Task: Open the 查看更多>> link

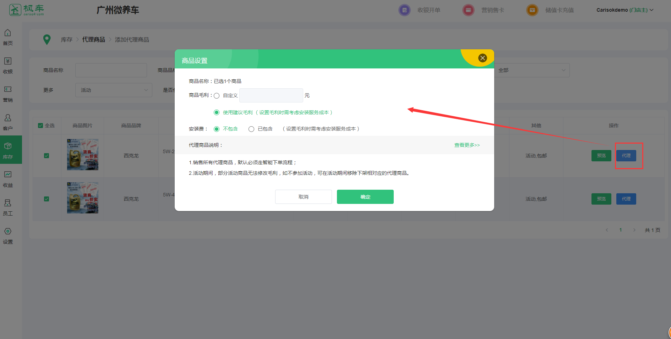Action: tap(467, 145)
